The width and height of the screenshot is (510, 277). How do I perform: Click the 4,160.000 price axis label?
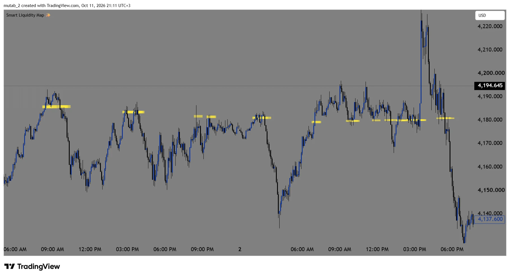click(490, 167)
